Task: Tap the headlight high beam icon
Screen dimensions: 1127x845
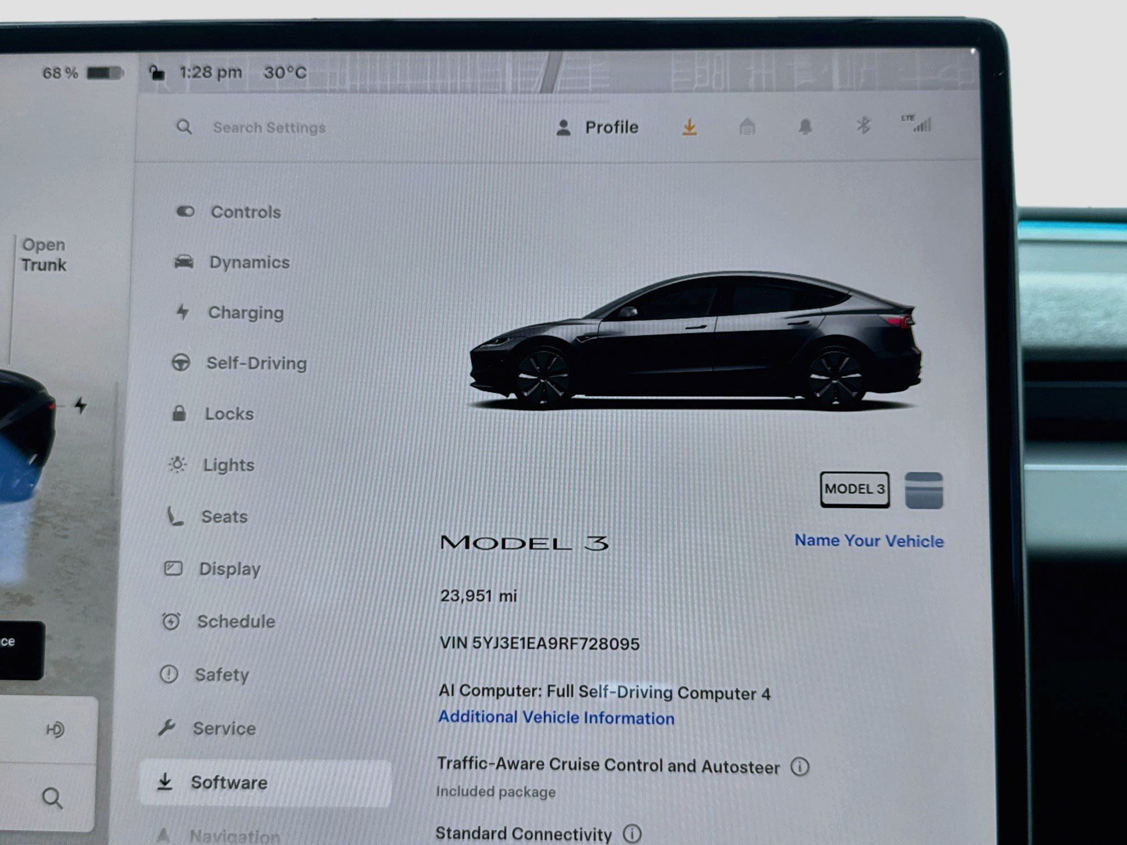Action: (x=55, y=729)
